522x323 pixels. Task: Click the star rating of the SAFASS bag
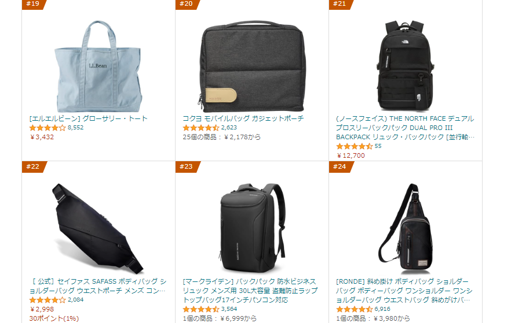coord(48,300)
